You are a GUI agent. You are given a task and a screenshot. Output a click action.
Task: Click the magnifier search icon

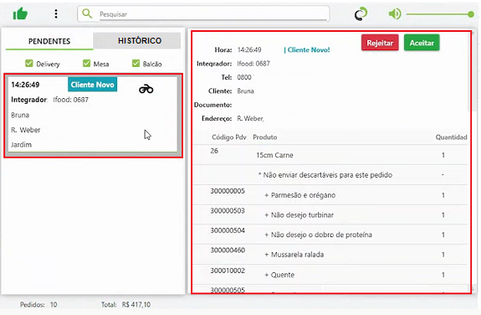coord(87,13)
